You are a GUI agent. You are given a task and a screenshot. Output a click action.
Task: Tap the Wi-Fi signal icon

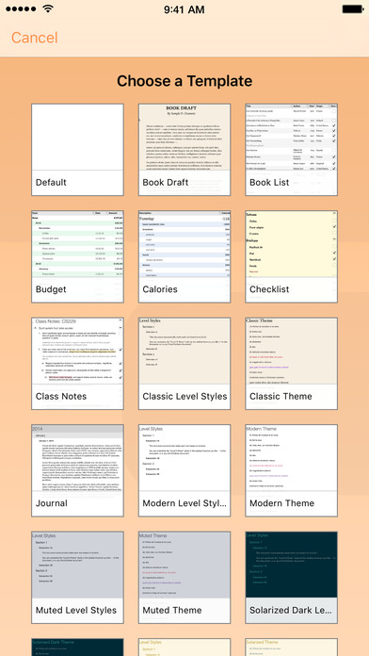tap(48, 8)
